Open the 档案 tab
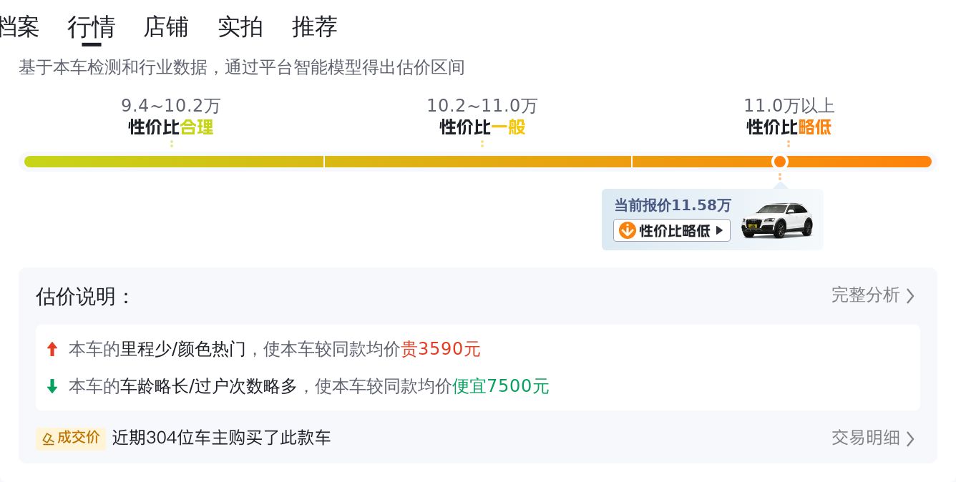Viewport: 956px width, 482px height. click(x=19, y=27)
